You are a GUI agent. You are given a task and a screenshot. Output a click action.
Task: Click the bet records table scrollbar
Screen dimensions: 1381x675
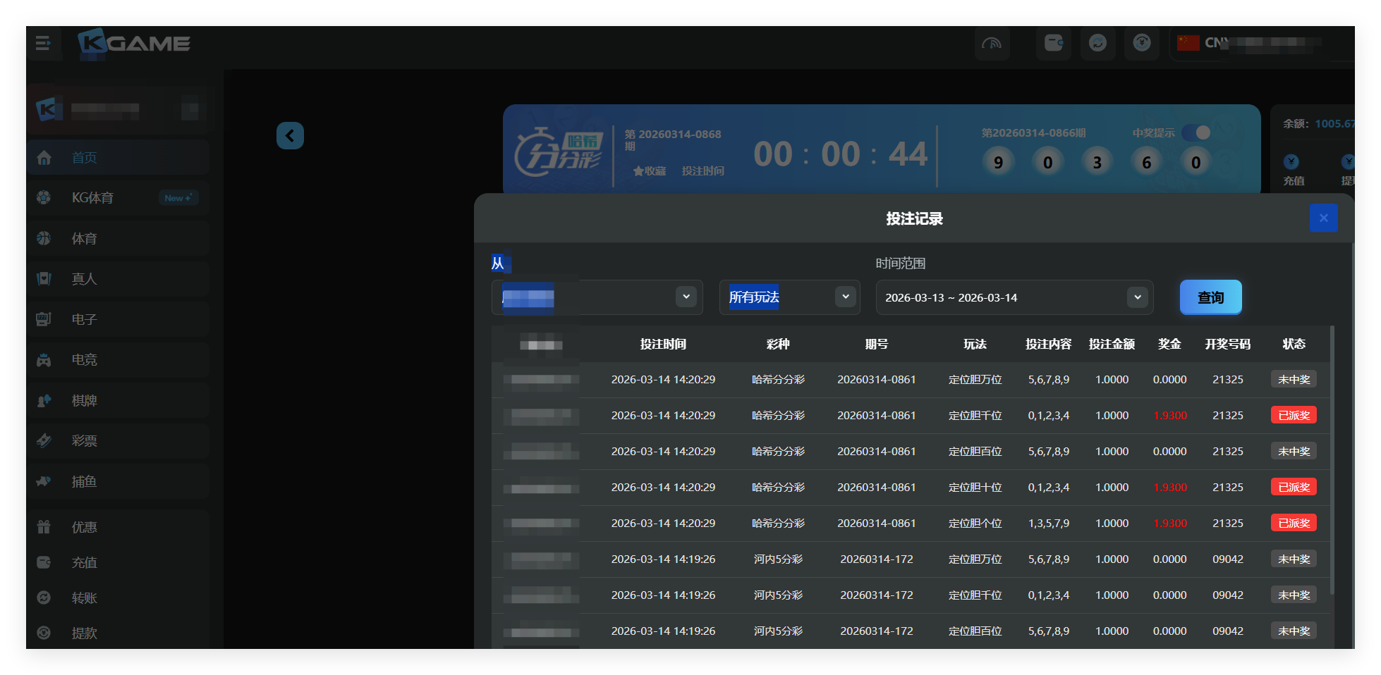click(1332, 458)
